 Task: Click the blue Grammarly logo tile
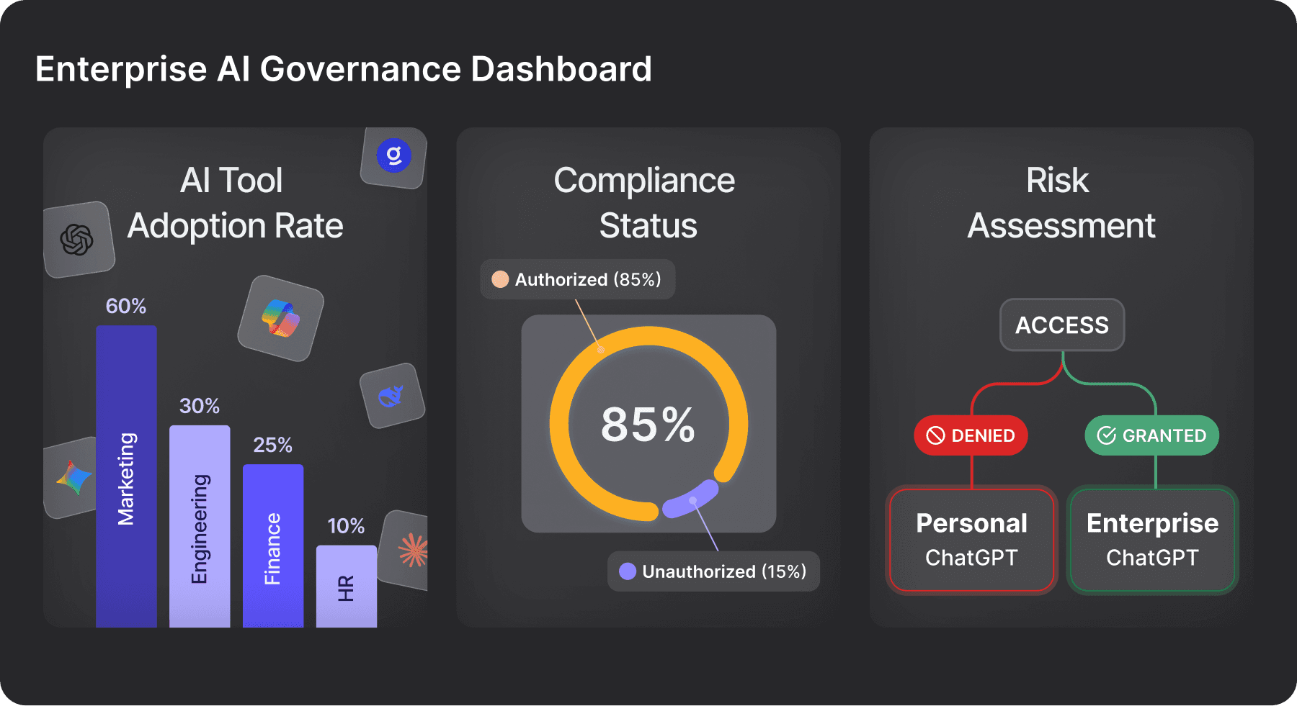tap(394, 158)
